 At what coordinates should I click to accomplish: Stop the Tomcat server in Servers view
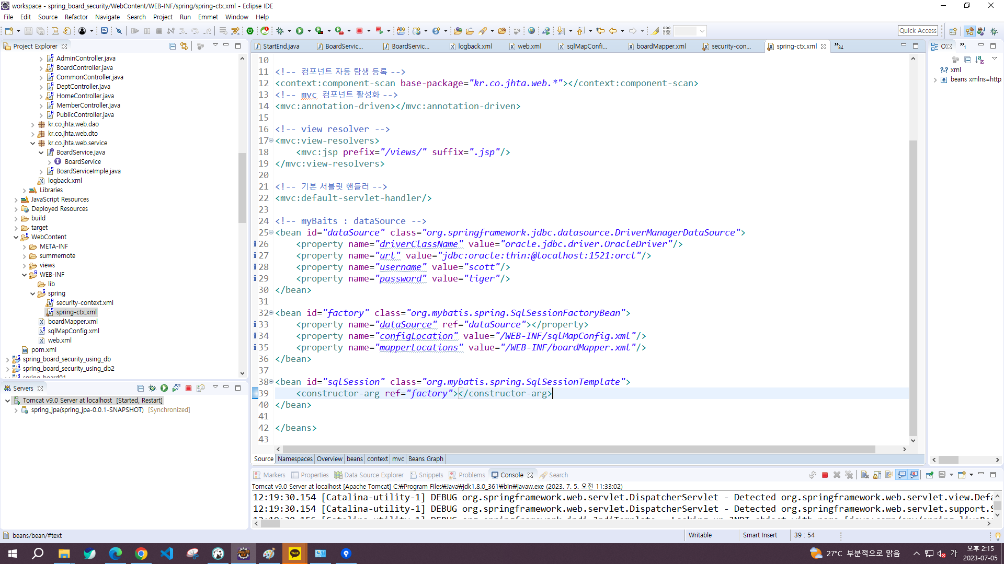click(188, 388)
